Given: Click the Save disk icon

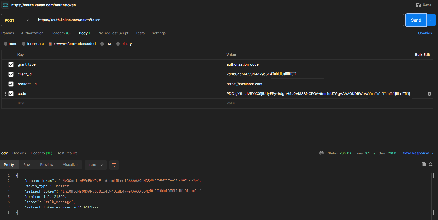Looking at the screenshot, I should pyautogui.click(x=418, y=5).
